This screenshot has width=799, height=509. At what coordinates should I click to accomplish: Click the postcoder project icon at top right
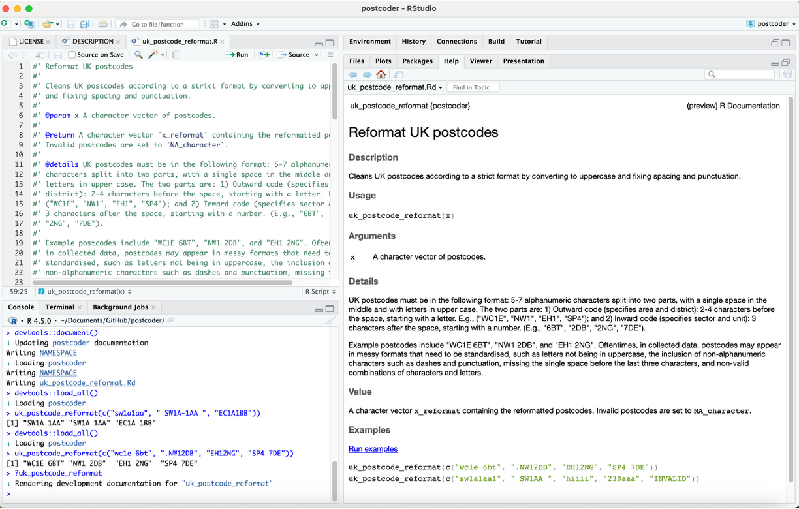[x=751, y=23]
